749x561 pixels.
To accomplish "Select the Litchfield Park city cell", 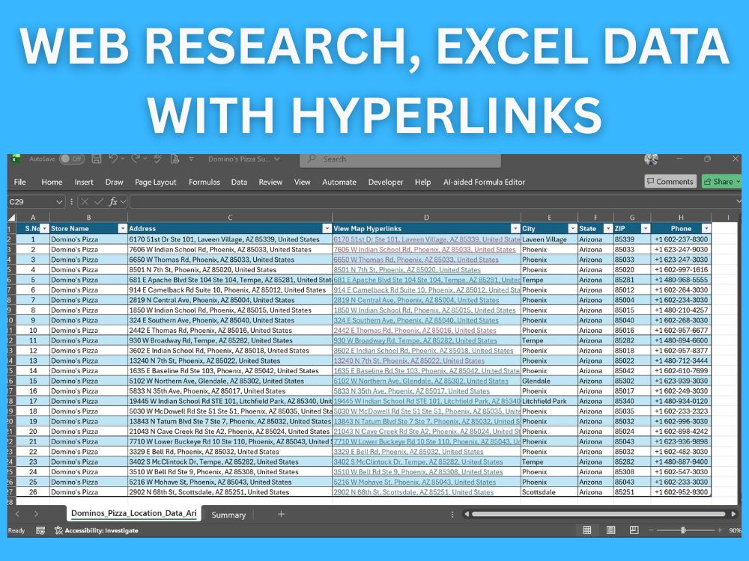I will 549,401.
